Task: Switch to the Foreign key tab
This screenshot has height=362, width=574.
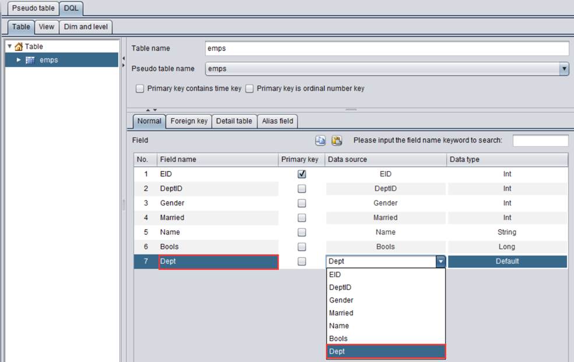Action: click(x=189, y=121)
